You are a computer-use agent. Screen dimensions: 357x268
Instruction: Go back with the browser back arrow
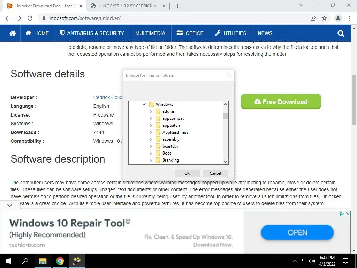(x=8, y=18)
